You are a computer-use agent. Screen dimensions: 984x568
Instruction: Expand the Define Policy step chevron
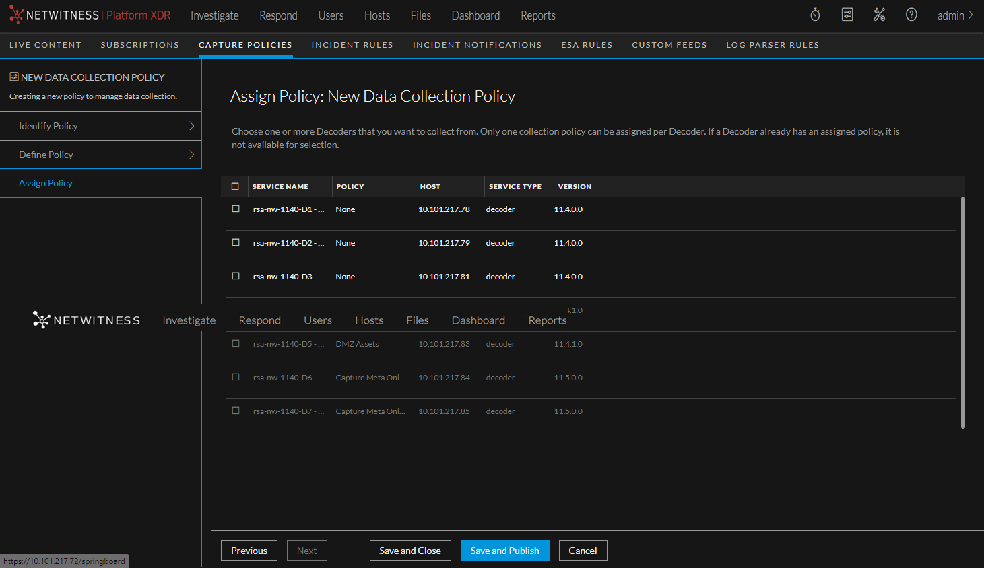[191, 154]
